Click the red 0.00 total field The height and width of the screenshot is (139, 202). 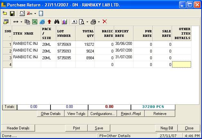109,107
